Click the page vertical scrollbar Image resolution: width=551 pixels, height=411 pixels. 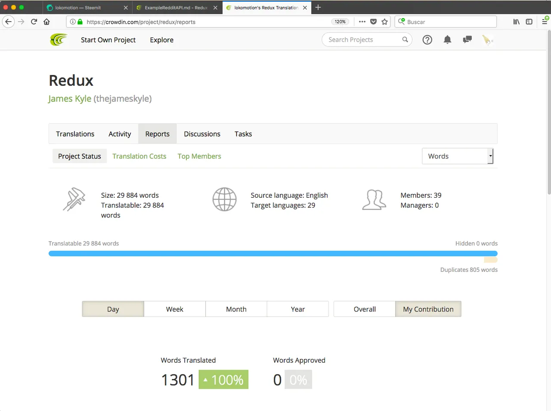point(548,112)
